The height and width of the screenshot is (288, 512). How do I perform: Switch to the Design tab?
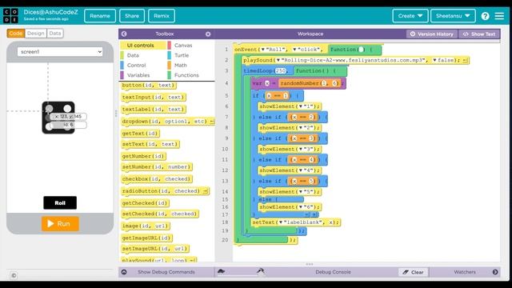tap(35, 34)
